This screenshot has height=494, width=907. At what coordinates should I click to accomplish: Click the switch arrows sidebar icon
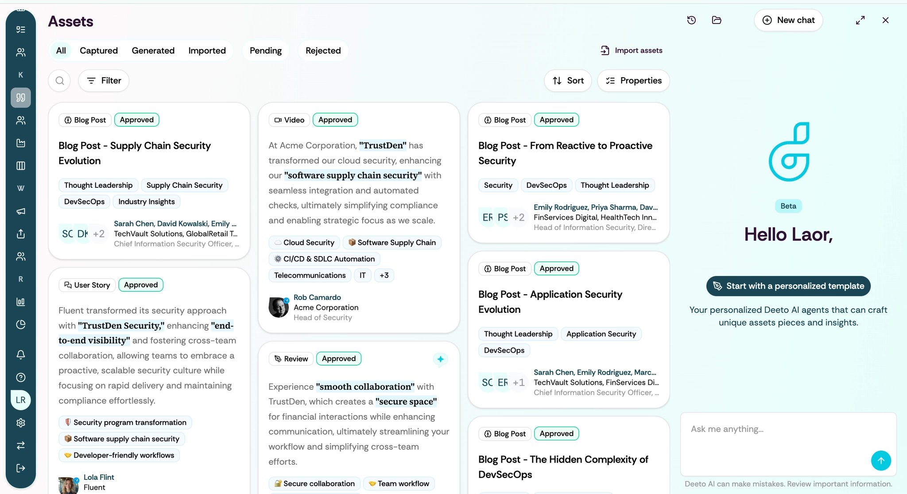[x=21, y=445]
